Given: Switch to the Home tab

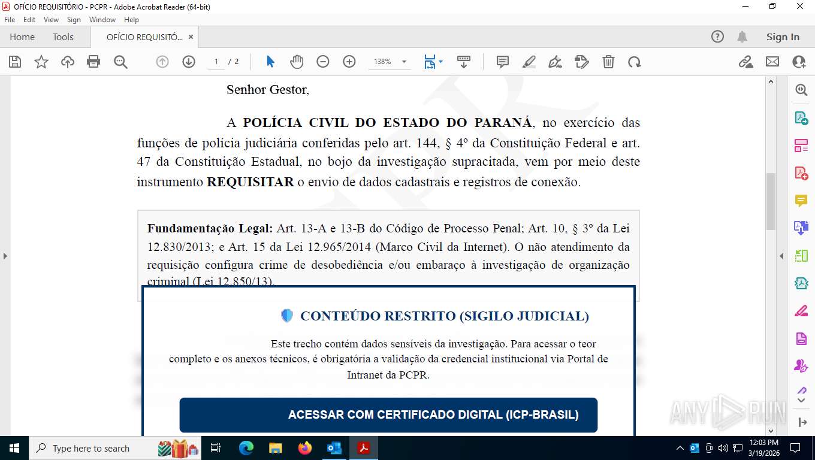Looking at the screenshot, I should (x=22, y=37).
